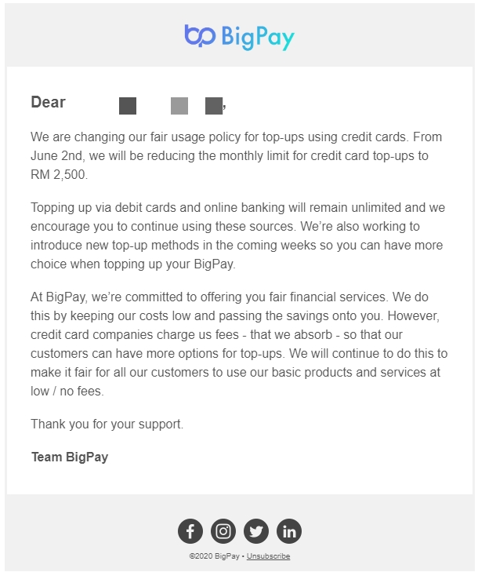Click the "RM 2,500" limit text
Screen dimensions: 478x572
(x=60, y=174)
